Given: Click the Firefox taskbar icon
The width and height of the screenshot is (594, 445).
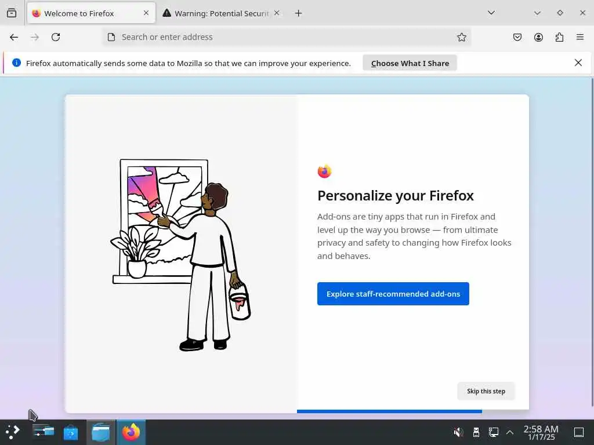Looking at the screenshot, I should click(131, 432).
